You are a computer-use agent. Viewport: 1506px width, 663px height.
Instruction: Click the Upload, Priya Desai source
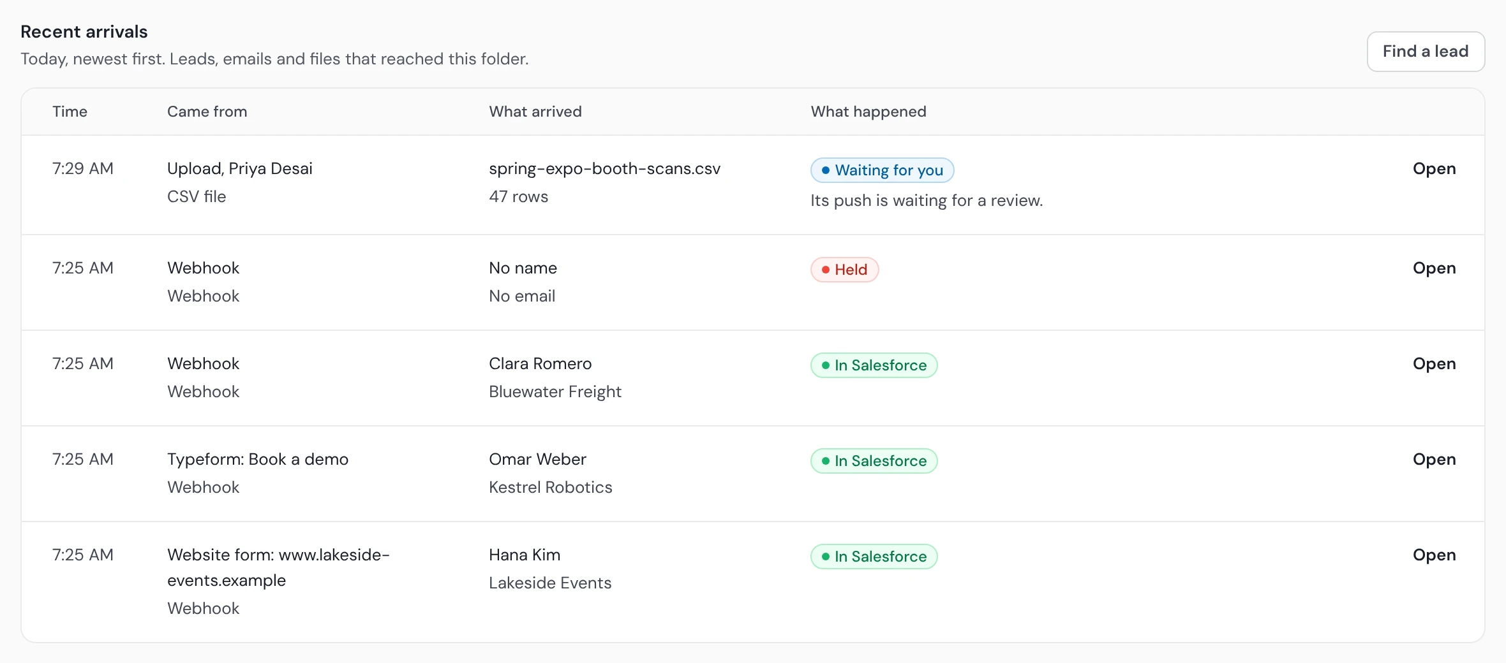pos(240,169)
